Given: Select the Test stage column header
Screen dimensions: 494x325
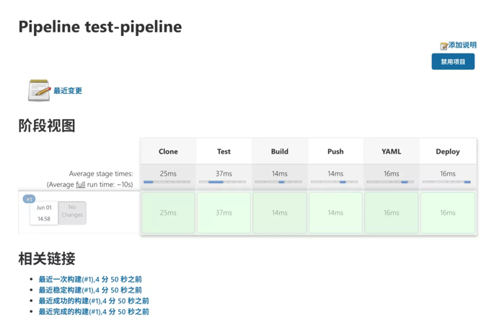Looking at the screenshot, I should tap(224, 152).
